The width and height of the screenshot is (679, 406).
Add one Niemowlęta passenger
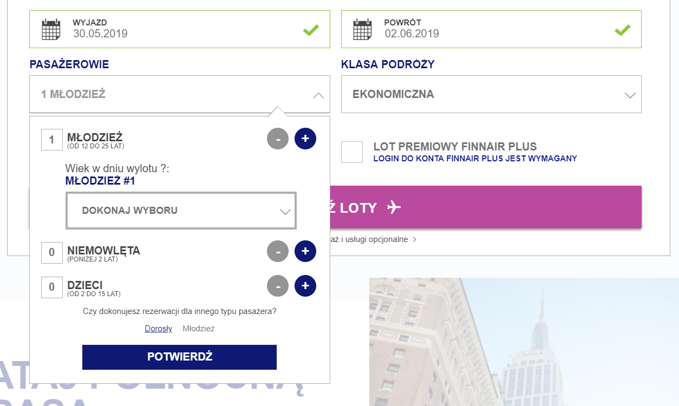tap(305, 251)
